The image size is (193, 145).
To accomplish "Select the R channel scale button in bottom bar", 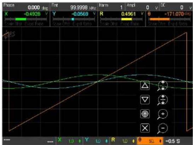I will click(x=123, y=141).
